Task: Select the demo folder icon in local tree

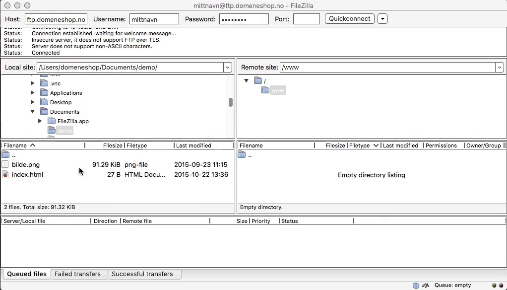Action: [52, 131]
